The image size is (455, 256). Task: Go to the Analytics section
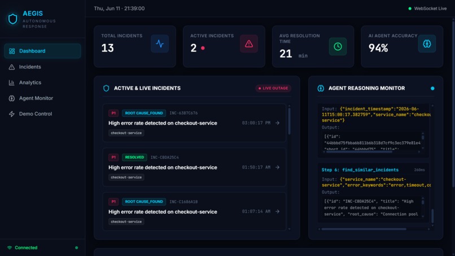[42, 83]
